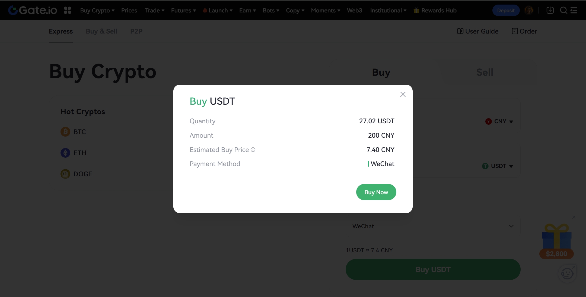
Task: Expand the CNY currency dropdown
Action: click(499, 121)
